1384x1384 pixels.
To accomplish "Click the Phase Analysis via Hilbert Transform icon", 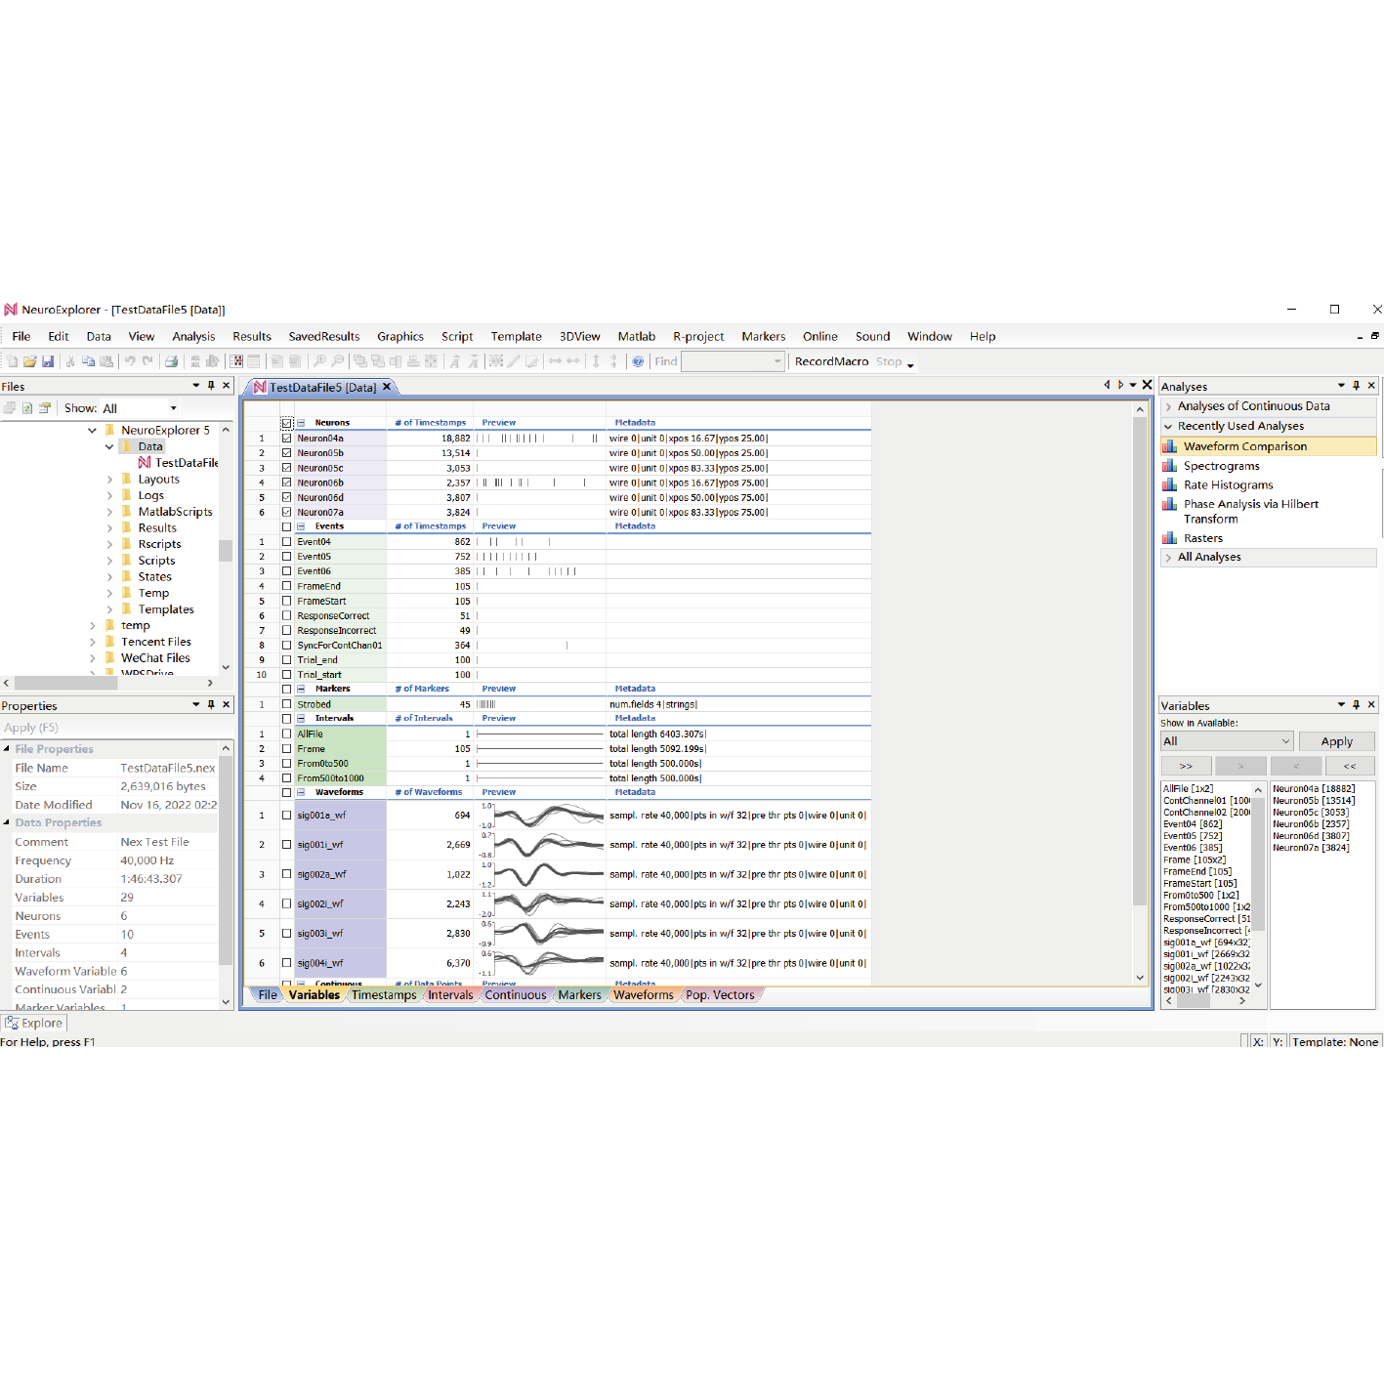I will pos(1169,504).
